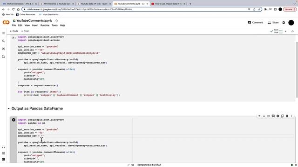Add a new Code cell

pos(14,31)
